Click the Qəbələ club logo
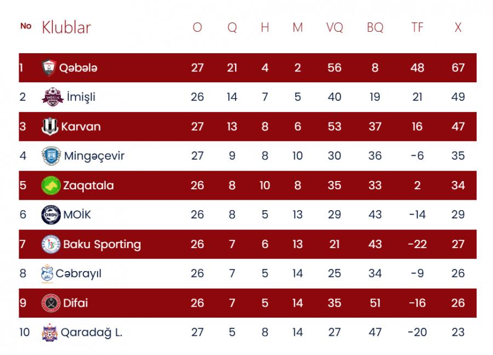This screenshot has width=493, height=355. 49,67
